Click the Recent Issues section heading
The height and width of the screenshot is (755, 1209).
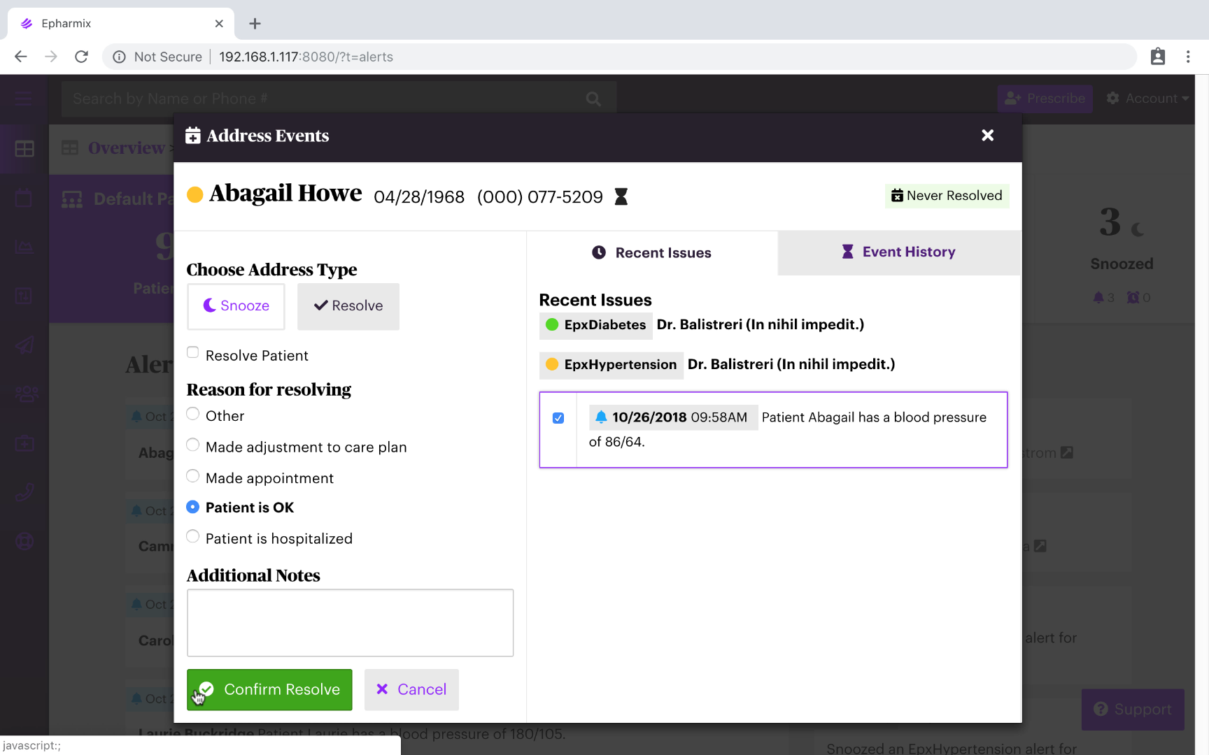click(595, 300)
